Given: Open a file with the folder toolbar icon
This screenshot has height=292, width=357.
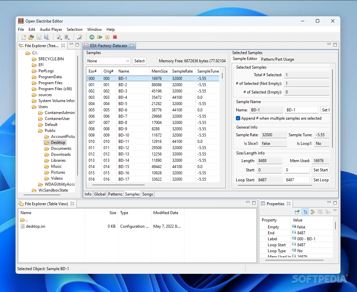Looking at the screenshot, I should point(31,37).
